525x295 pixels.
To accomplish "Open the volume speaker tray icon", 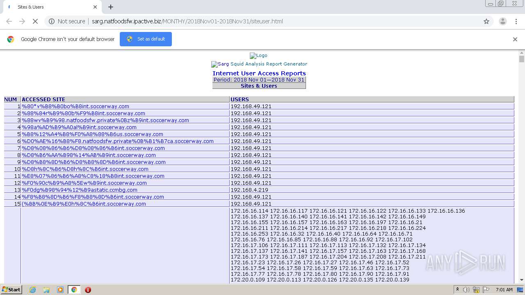I will tap(466, 290).
